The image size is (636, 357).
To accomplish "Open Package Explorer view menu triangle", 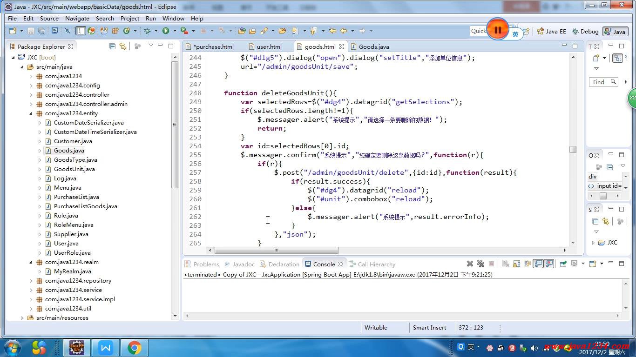I will click(150, 45).
